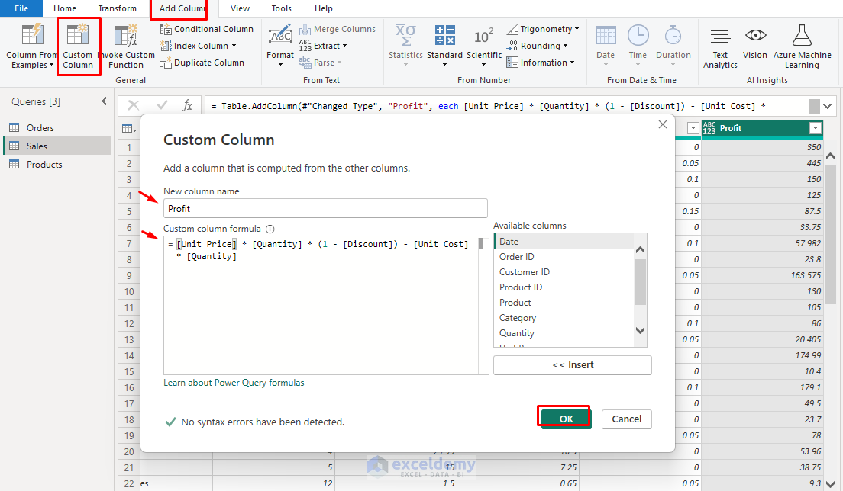Click the << Insert button
Viewport: 843px width, 491px height.
click(x=573, y=365)
